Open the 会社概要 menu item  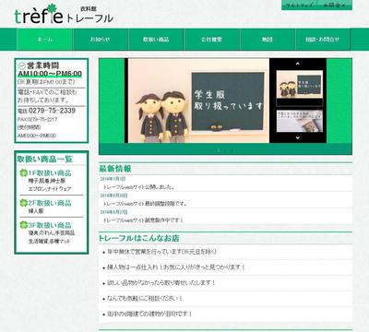click(211, 40)
